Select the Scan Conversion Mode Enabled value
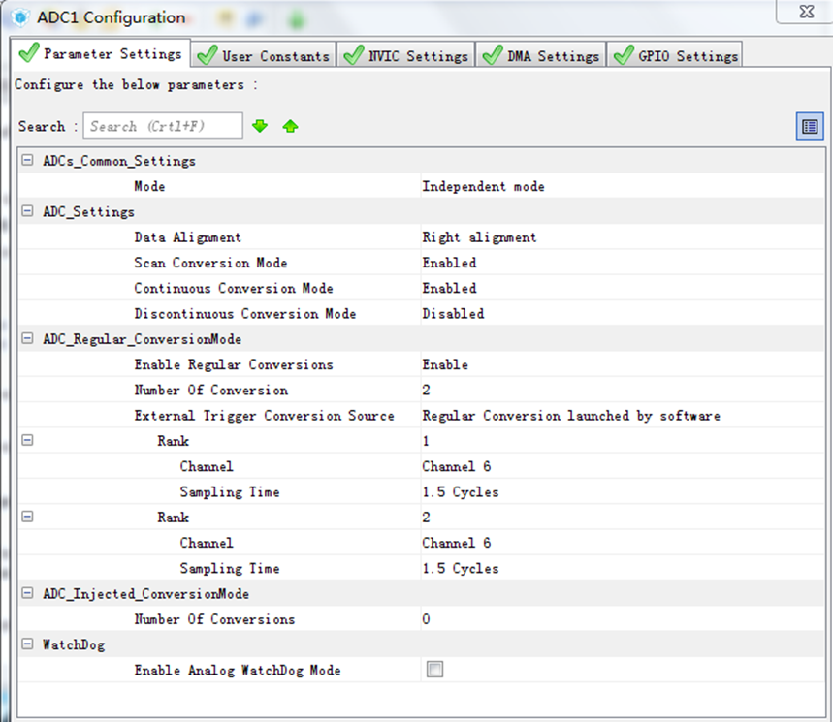The image size is (833, 722). 449,263
